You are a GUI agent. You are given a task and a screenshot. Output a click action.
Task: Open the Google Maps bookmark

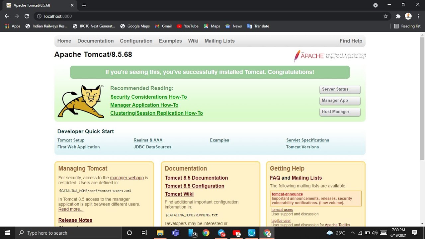click(135, 26)
